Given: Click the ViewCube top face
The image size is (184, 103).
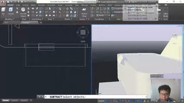Looking at the screenshot, I should [x=83, y=32].
